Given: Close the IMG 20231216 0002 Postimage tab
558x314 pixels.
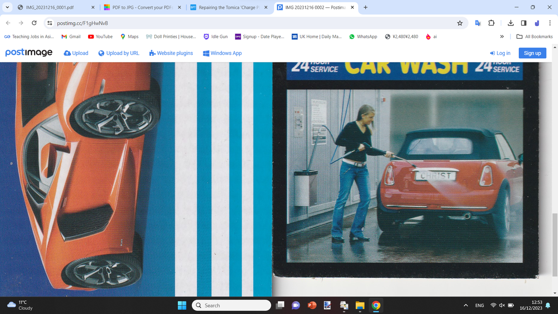Looking at the screenshot, I should click(x=352, y=7).
